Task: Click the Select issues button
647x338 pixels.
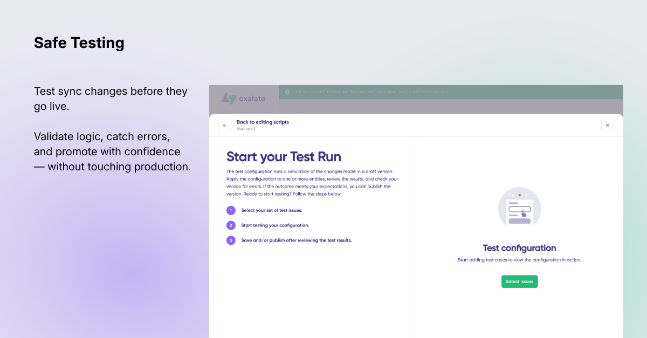Action: 519,281
